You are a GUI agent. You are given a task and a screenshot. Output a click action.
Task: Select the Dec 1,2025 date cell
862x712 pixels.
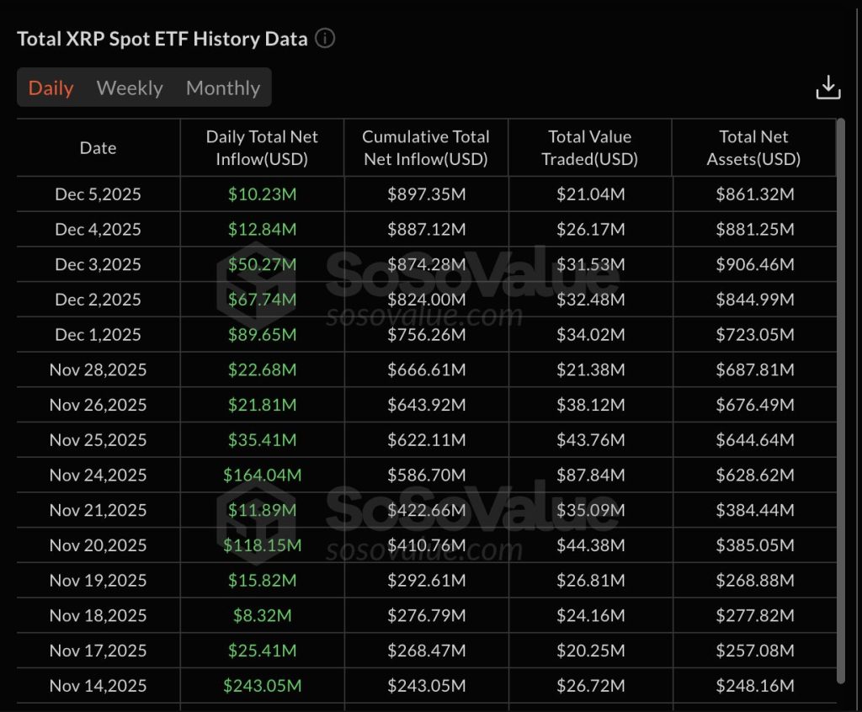tap(98, 334)
